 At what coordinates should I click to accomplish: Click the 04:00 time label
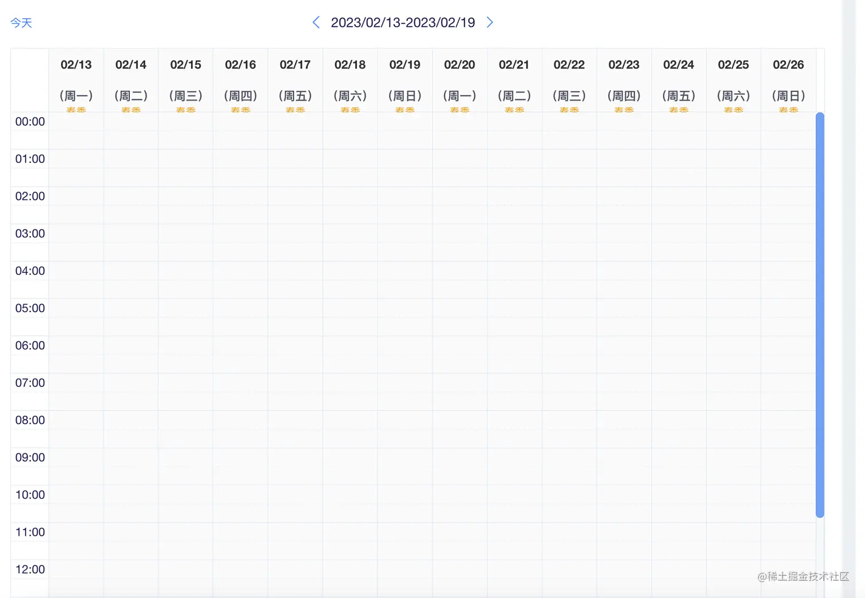tap(30, 271)
